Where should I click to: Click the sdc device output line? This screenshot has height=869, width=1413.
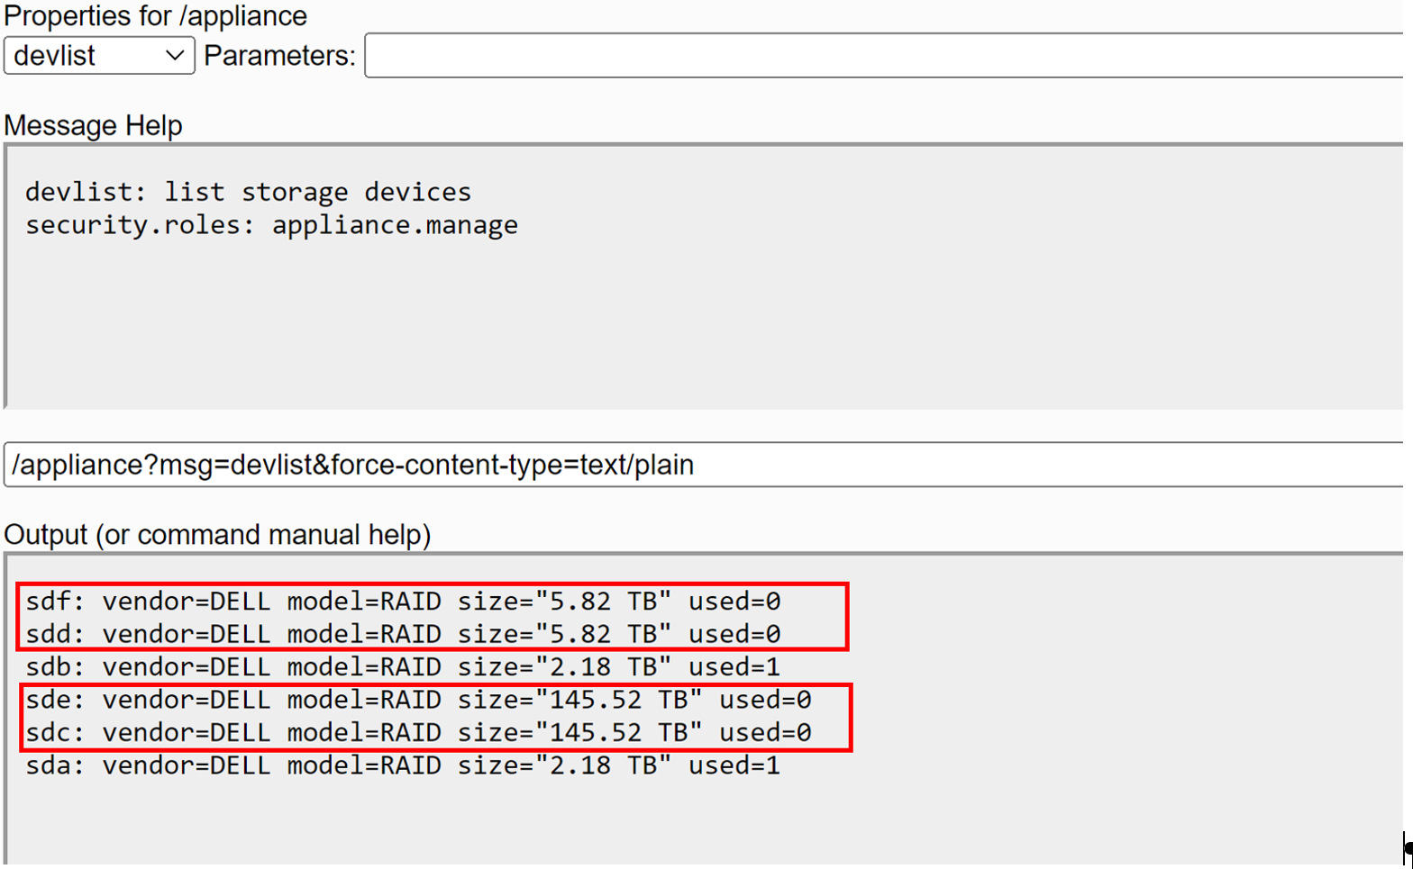(x=418, y=733)
